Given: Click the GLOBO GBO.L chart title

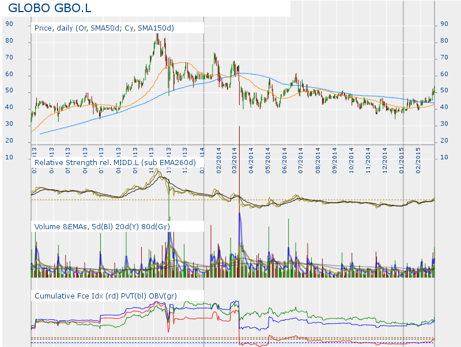Looking at the screenshot, I should click(x=50, y=8).
